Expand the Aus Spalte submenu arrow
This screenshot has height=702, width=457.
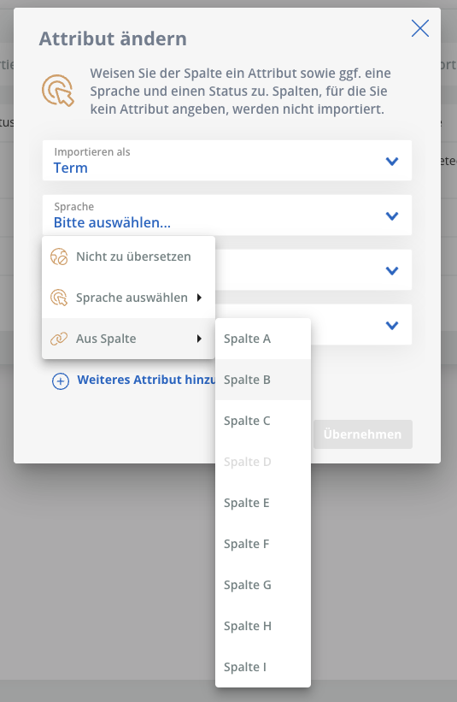point(199,339)
